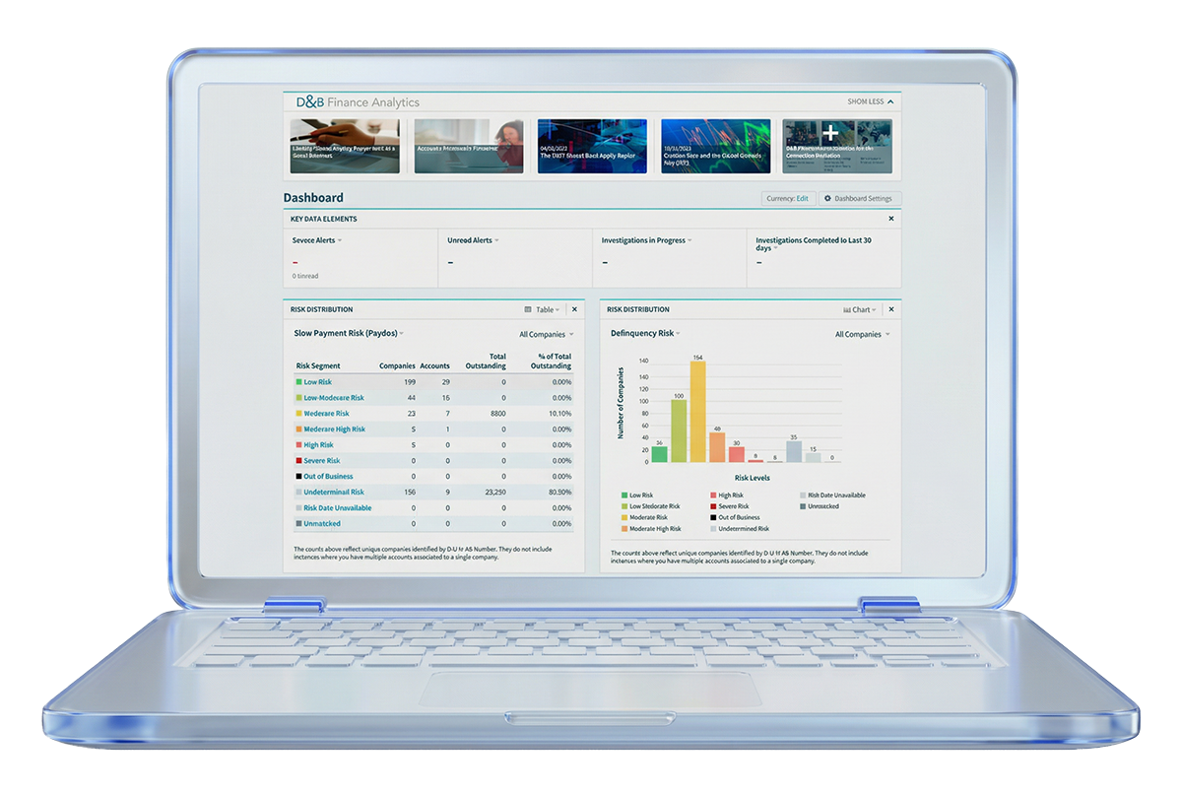Click the plus icon on the last news tile
This screenshot has height=793, width=1182.
[x=830, y=133]
